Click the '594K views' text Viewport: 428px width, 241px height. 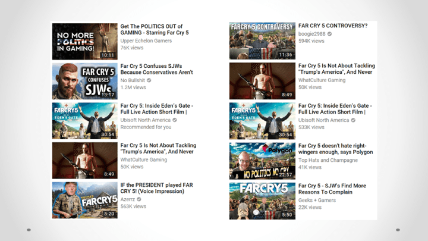point(311,41)
